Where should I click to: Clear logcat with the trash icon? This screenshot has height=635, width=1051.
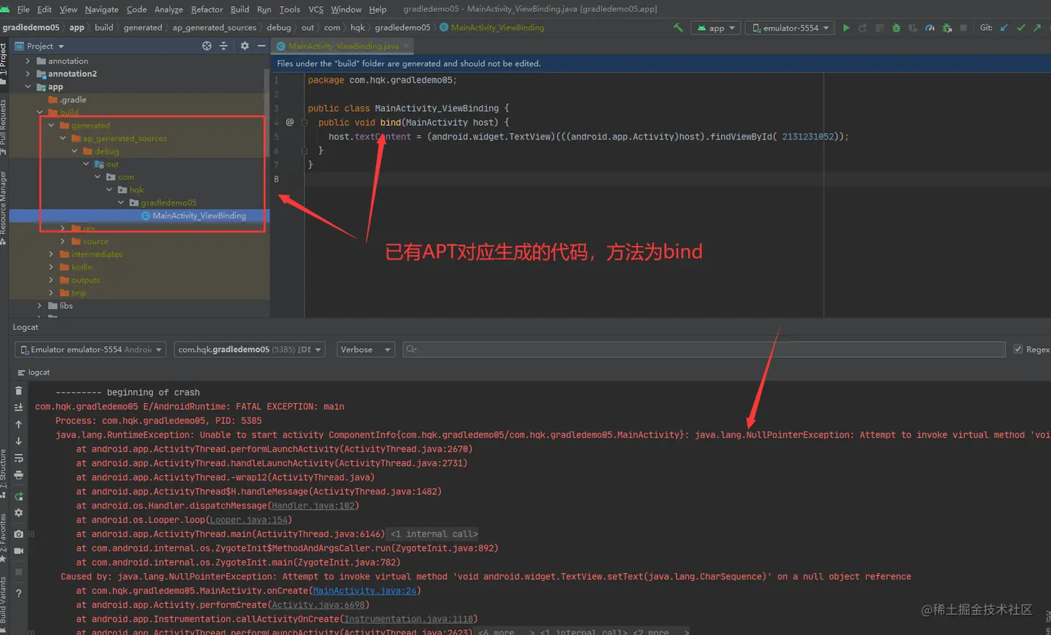(19, 391)
